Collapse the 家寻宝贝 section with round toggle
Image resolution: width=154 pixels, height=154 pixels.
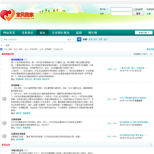pyautogui.click(x=151, y=145)
